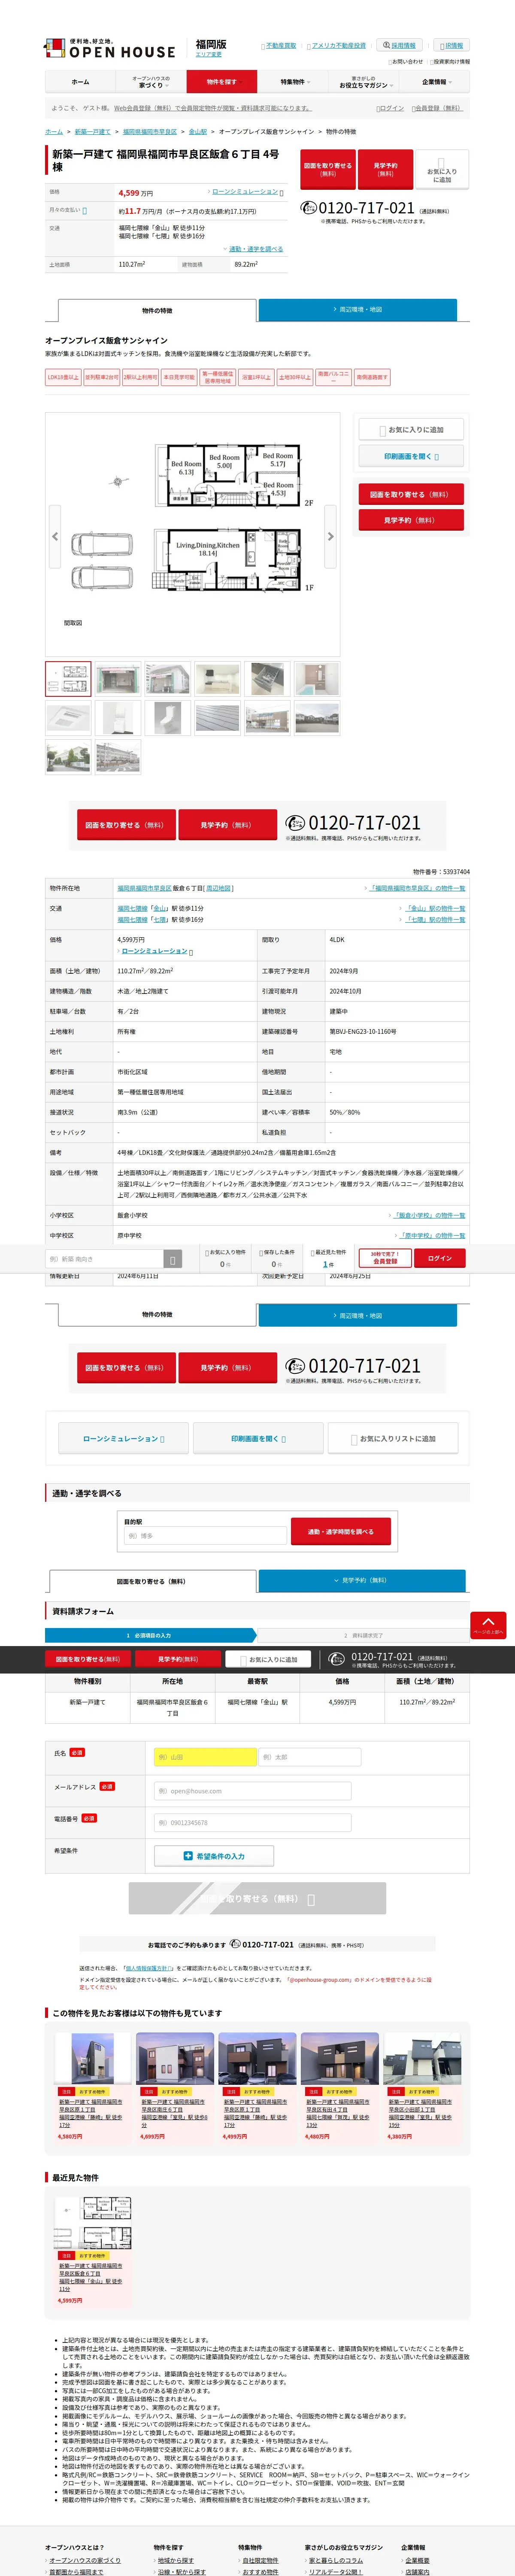Expand 希望条件の入力 section
This screenshot has width=515, height=2576.
[214, 1856]
